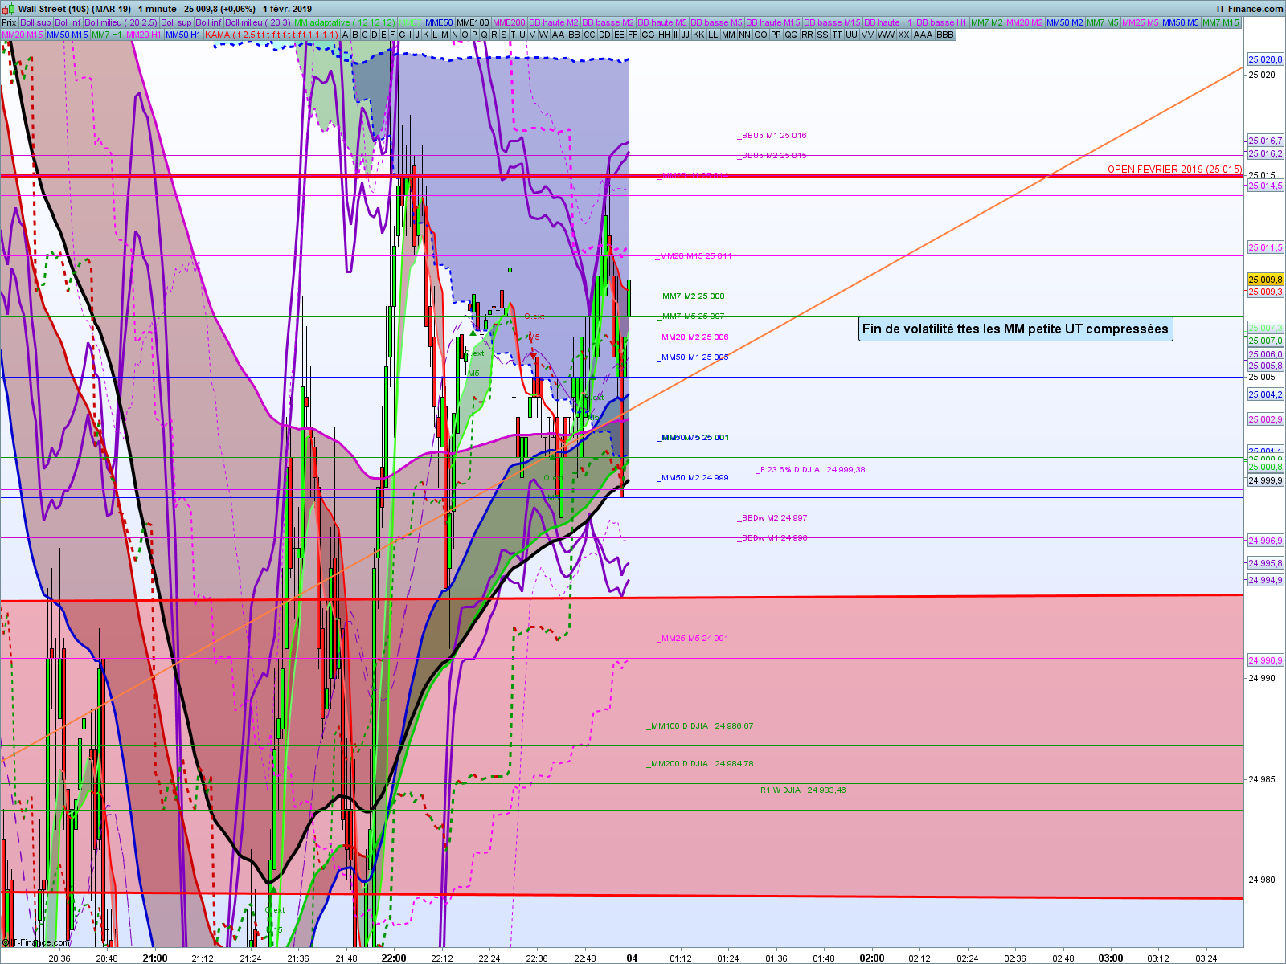Image resolution: width=1286 pixels, height=964 pixels.
Task: Select the MM20 M2 indicator label
Action: [x=1025, y=22]
